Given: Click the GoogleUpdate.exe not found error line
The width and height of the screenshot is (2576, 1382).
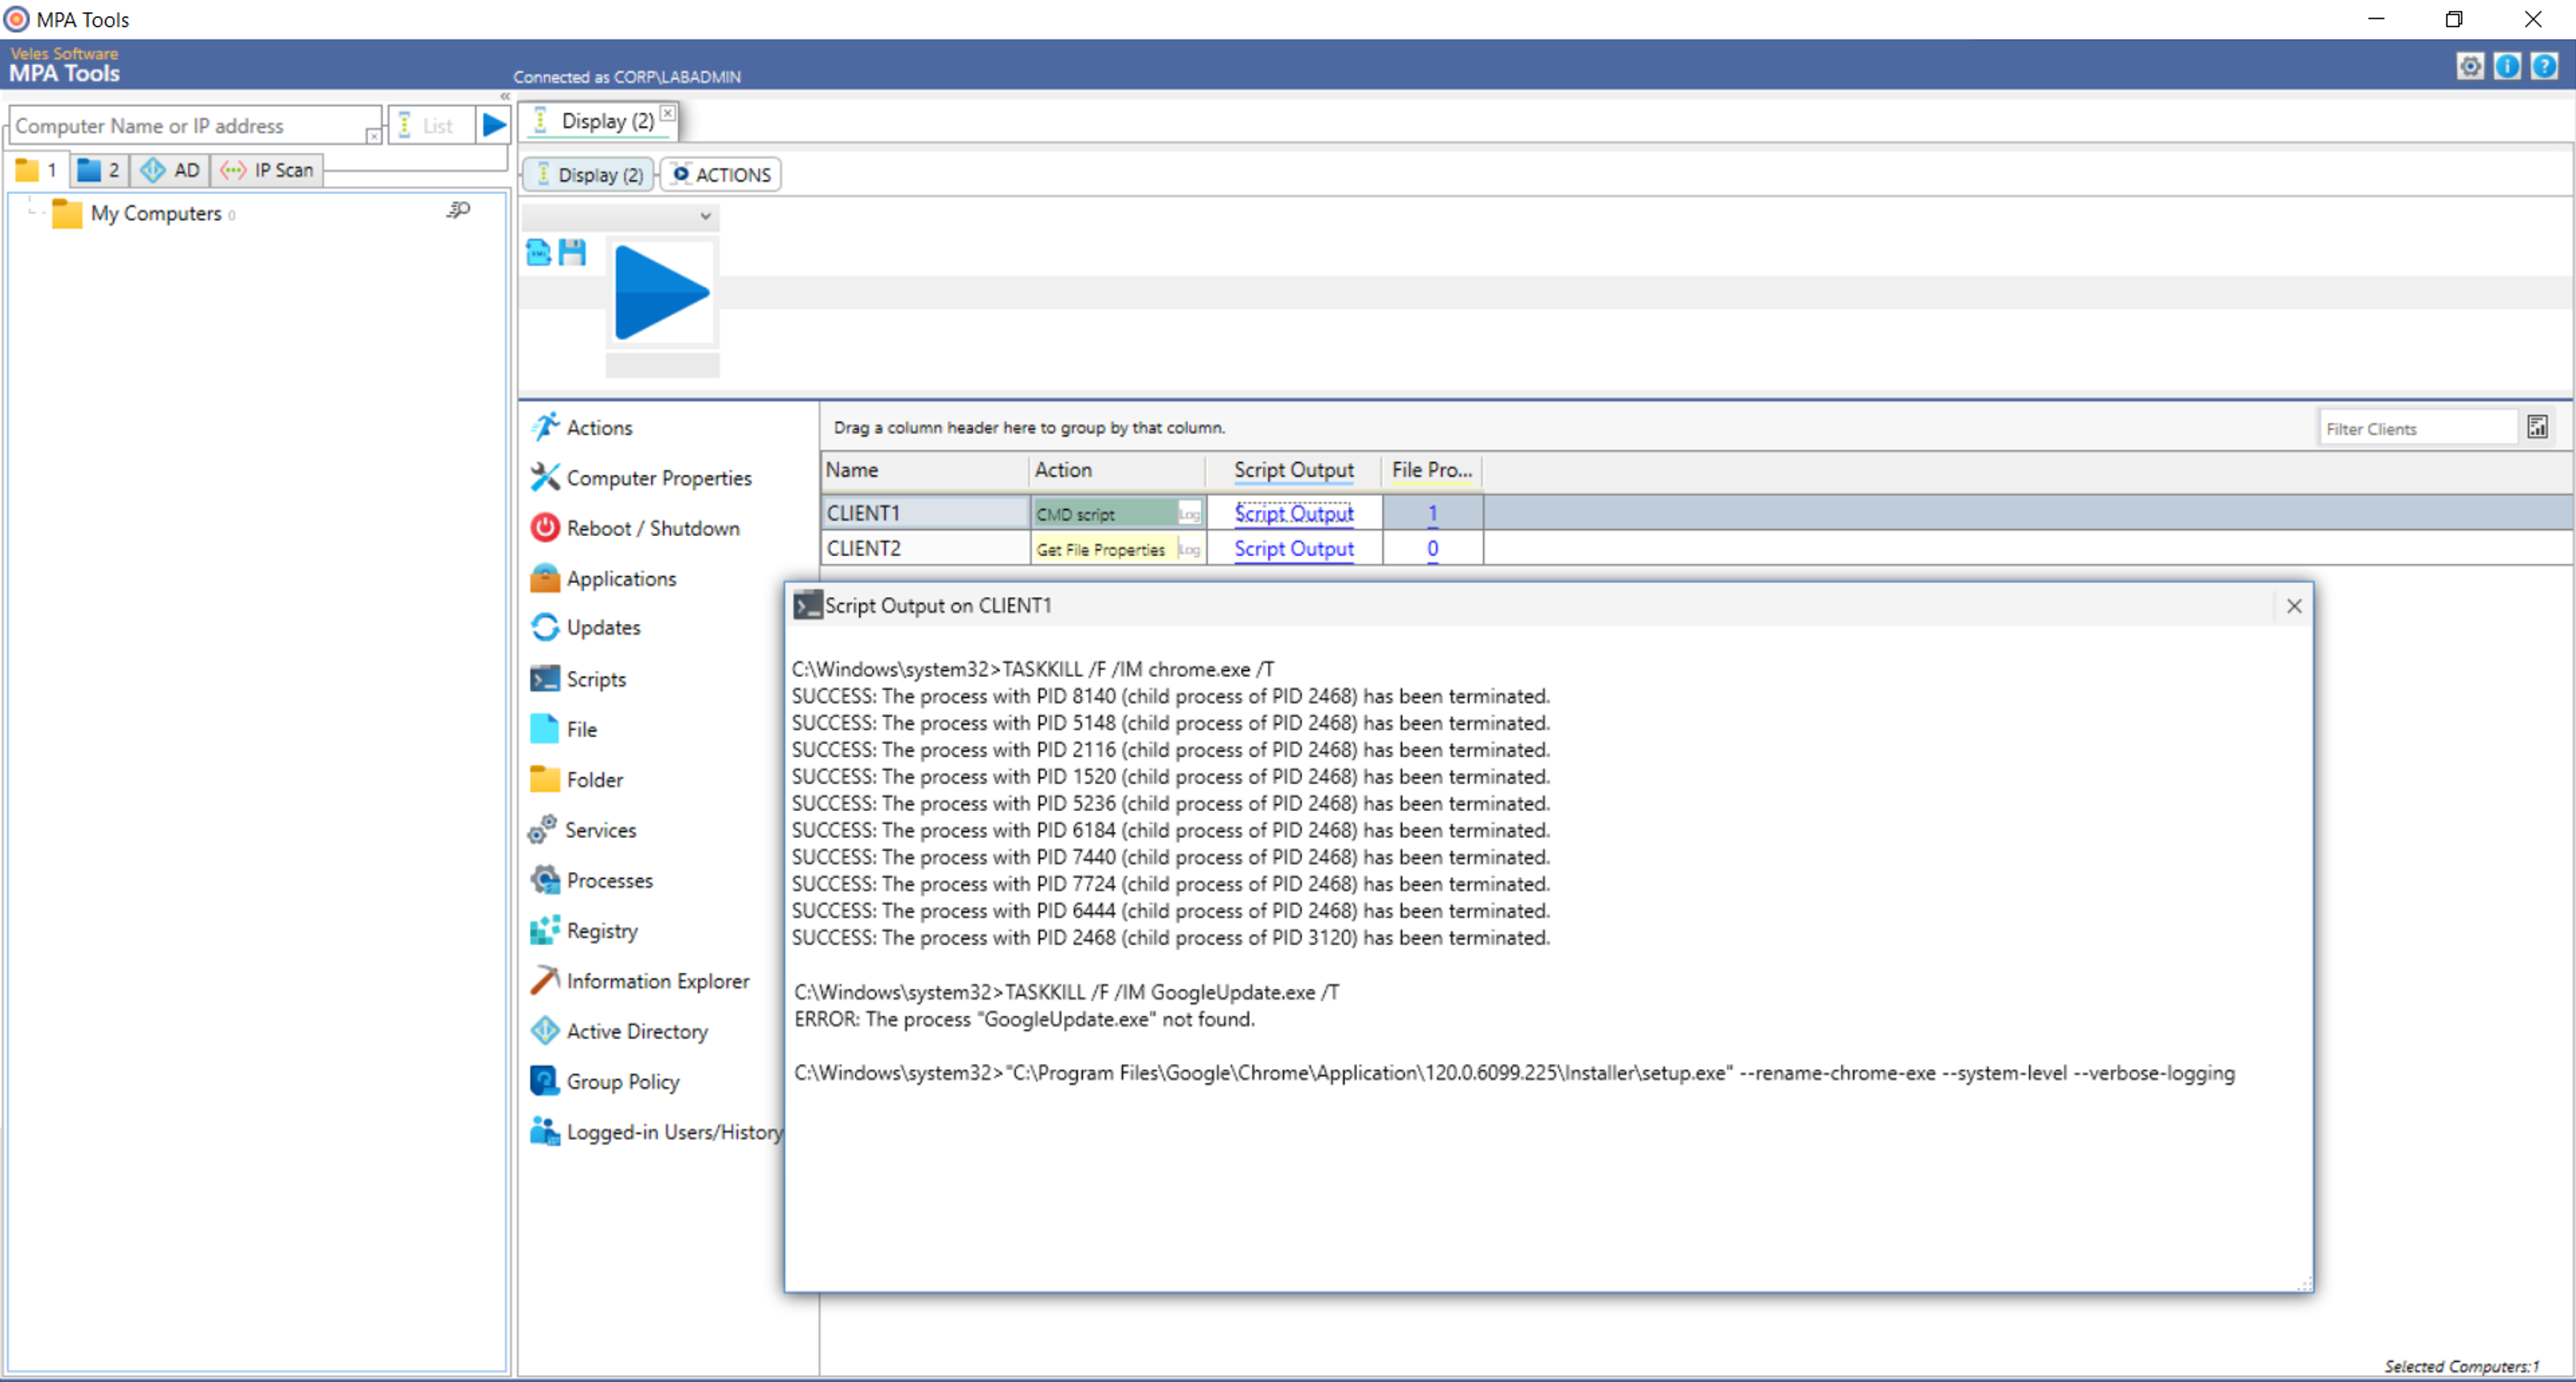Looking at the screenshot, I should pyautogui.click(x=1024, y=1019).
